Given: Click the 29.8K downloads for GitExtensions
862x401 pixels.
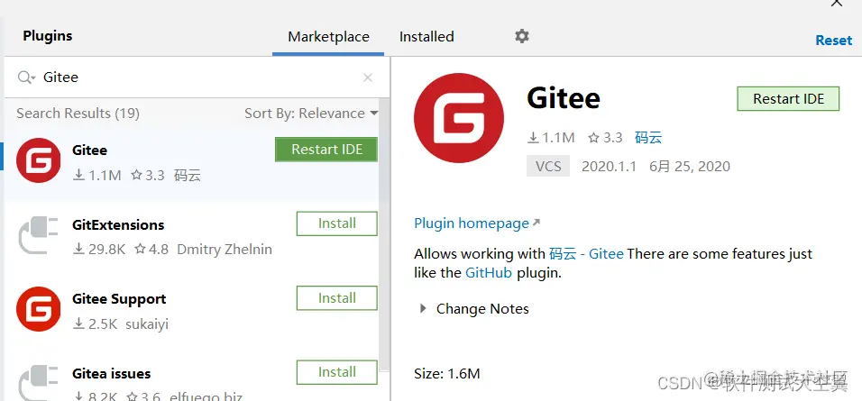Looking at the screenshot, I should [x=99, y=250].
